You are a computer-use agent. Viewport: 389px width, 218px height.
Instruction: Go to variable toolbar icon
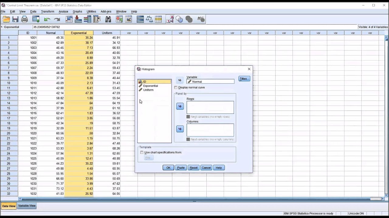(x=78, y=19)
